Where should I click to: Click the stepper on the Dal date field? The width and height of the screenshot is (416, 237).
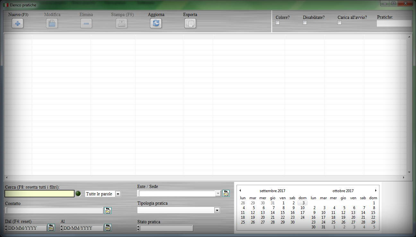6,228
